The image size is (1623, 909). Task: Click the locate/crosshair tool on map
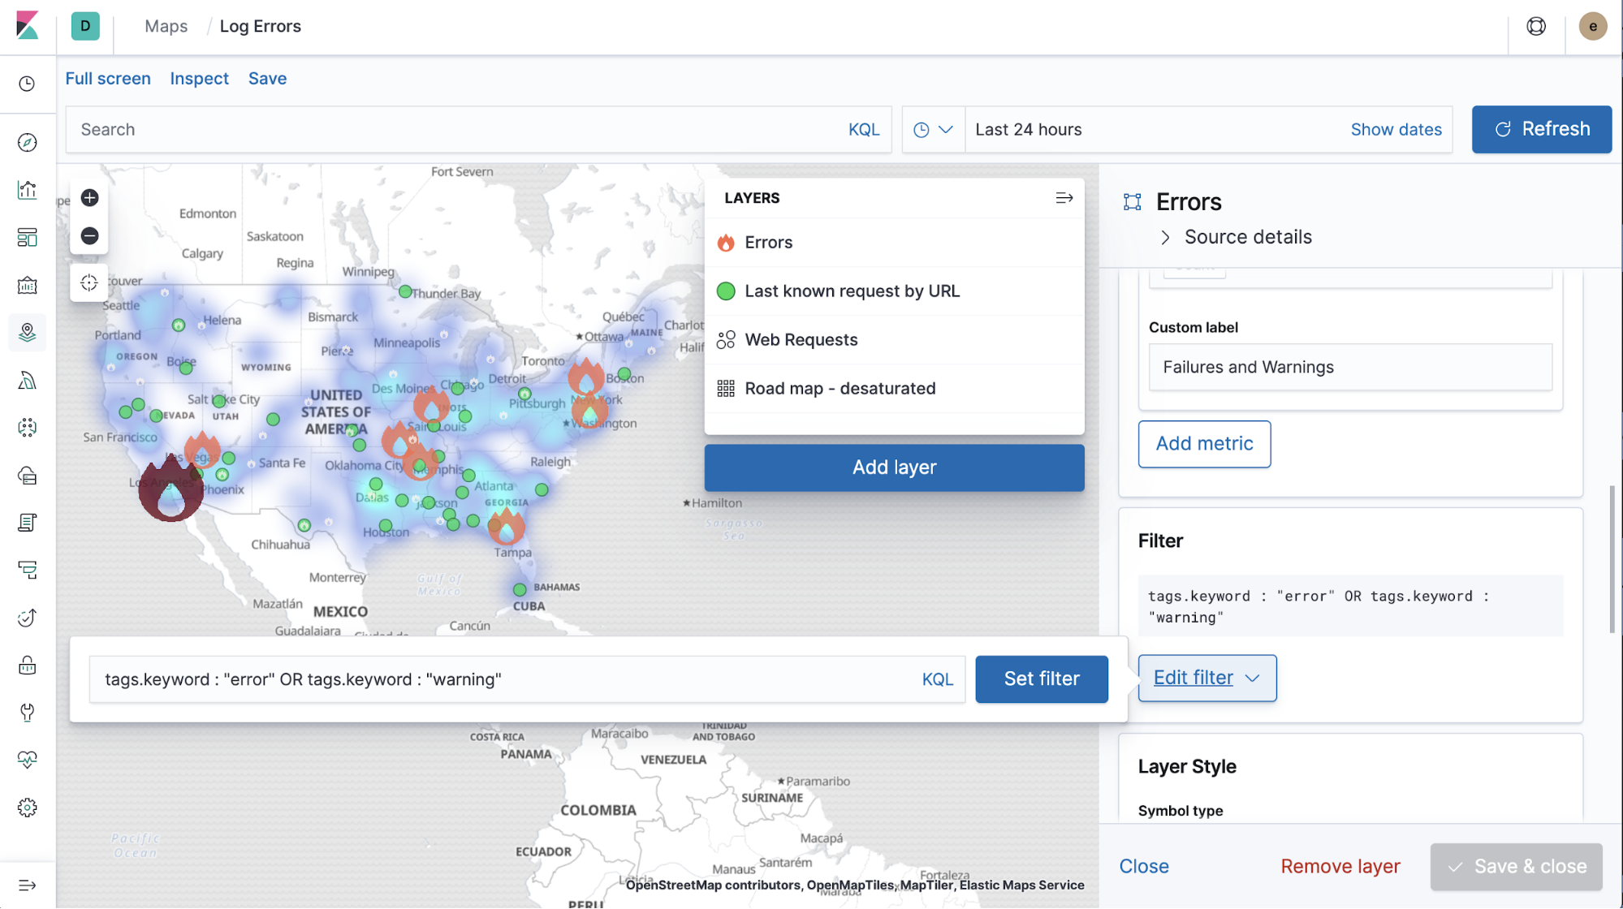90,283
